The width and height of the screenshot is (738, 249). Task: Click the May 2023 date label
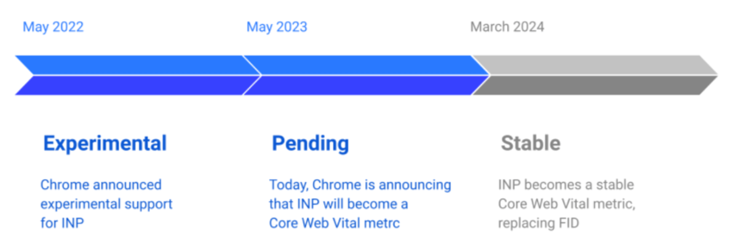(x=277, y=27)
